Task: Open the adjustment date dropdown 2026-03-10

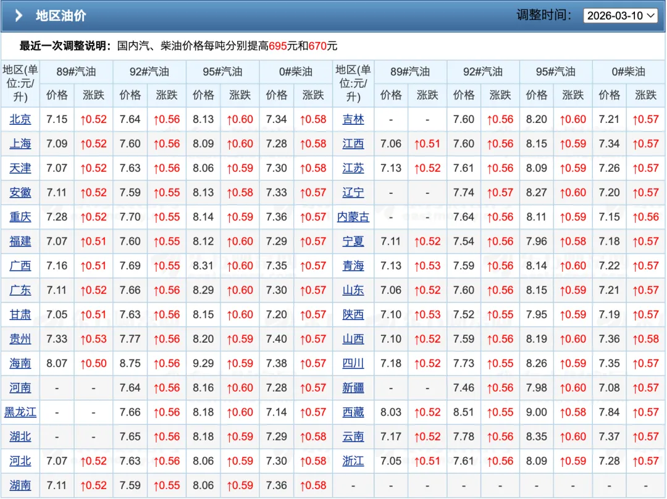Action: pos(620,15)
